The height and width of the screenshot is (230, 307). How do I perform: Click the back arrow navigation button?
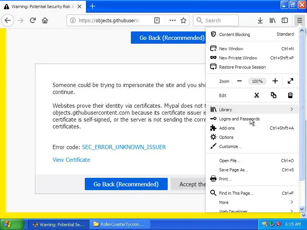(8, 20)
